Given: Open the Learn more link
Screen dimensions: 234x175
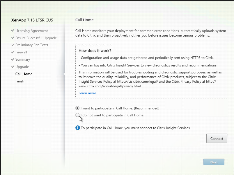Looking at the screenshot, I should coord(87,93).
